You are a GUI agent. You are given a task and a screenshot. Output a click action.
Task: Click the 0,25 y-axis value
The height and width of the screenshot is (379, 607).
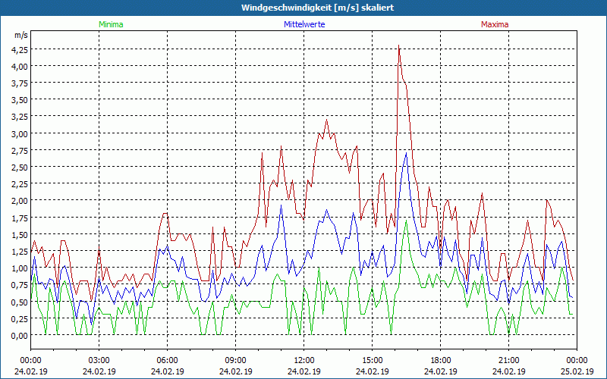coord(21,318)
